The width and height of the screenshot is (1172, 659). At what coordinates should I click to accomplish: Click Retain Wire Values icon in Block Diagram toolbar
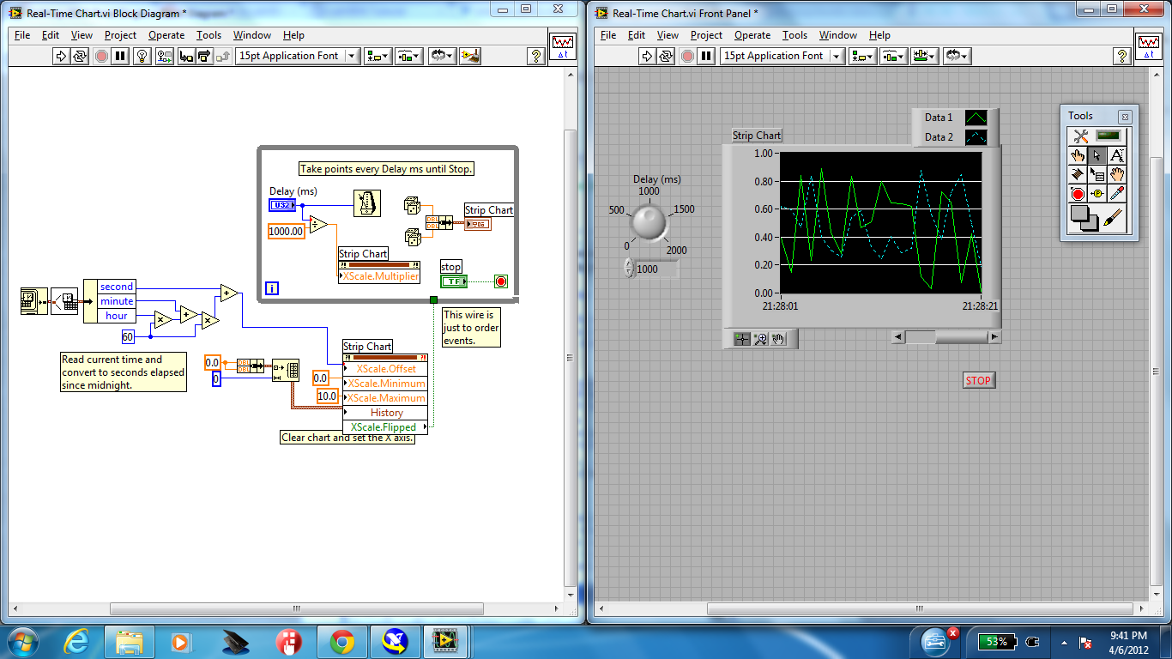(x=164, y=56)
